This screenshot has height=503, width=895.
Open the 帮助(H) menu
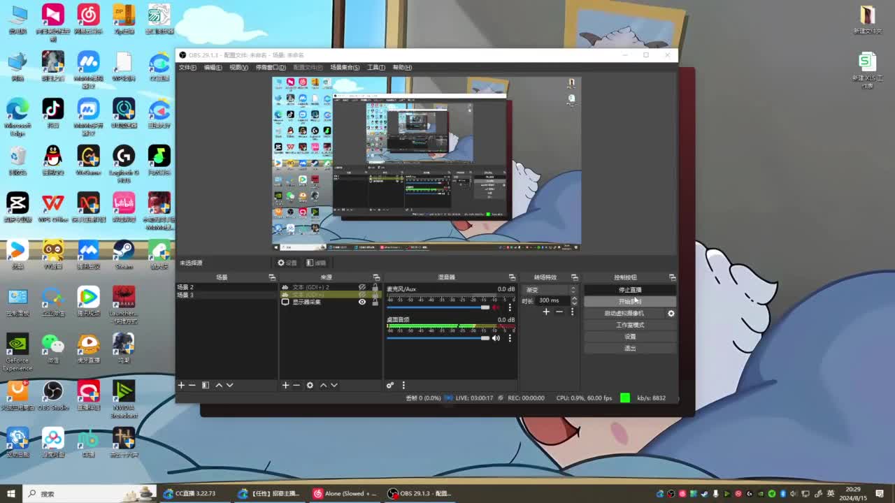coord(402,68)
